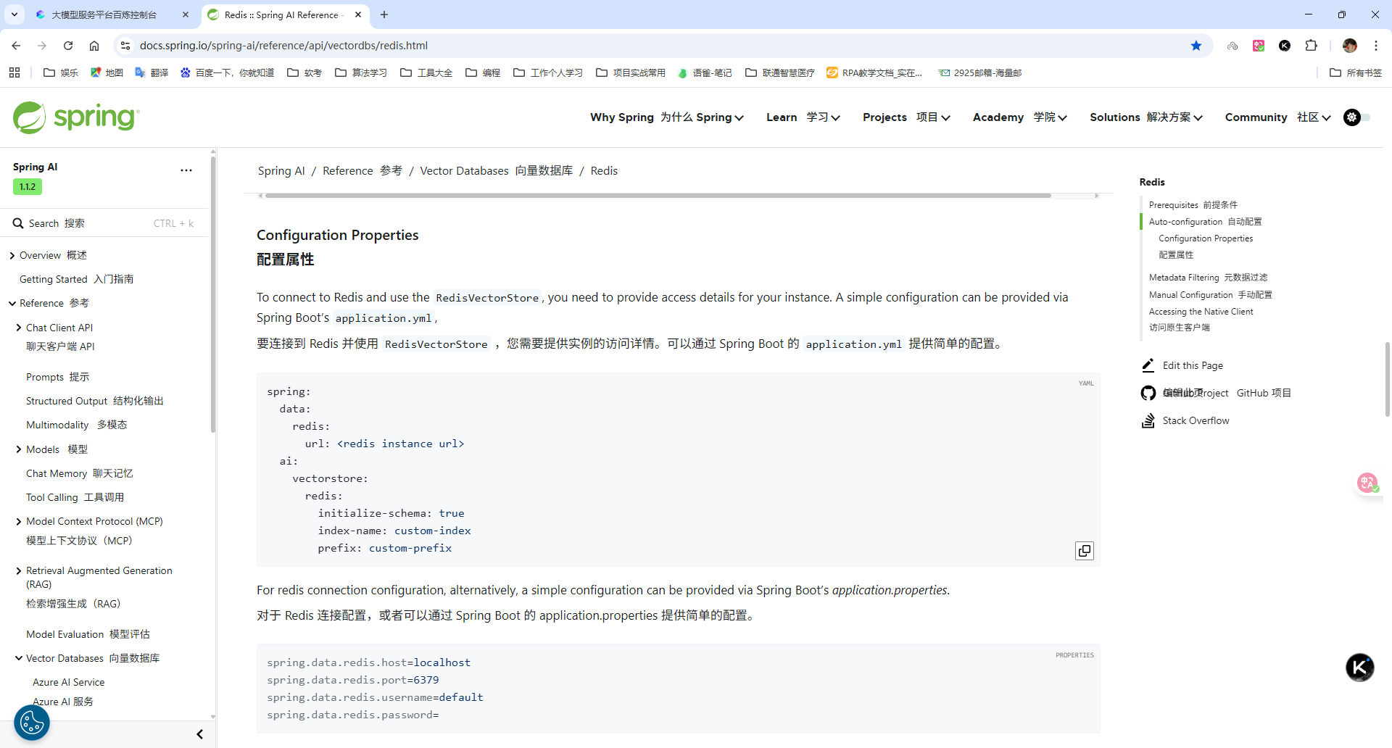The width and height of the screenshot is (1392, 748).
Task: Copy the YAML configuration snippet
Action: click(x=1084, y=551)
